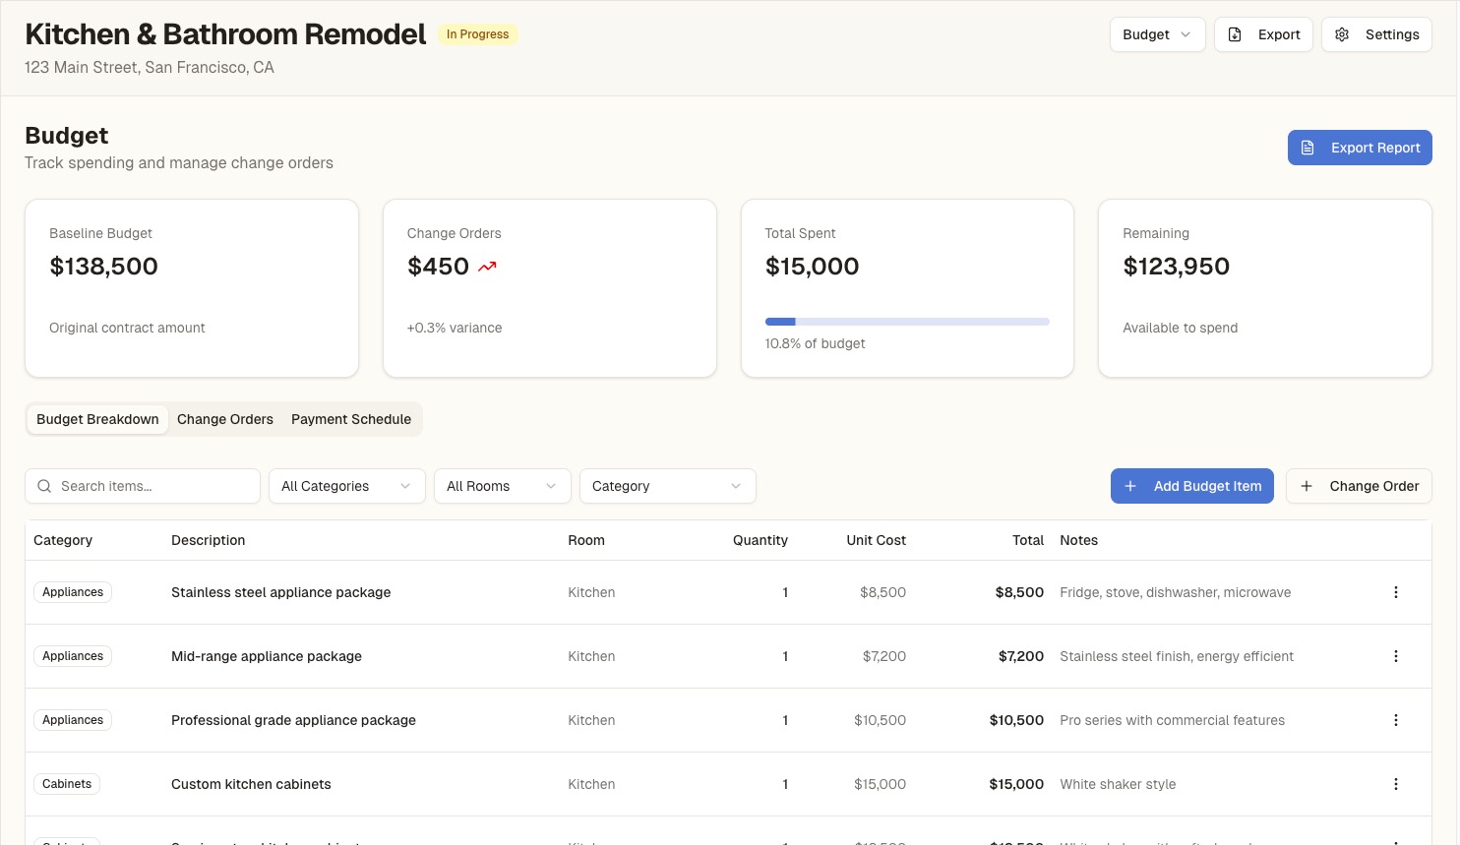1460x845 pixels.
Task: Click the plus icon next to Change Order
Action: (1306, 486)
